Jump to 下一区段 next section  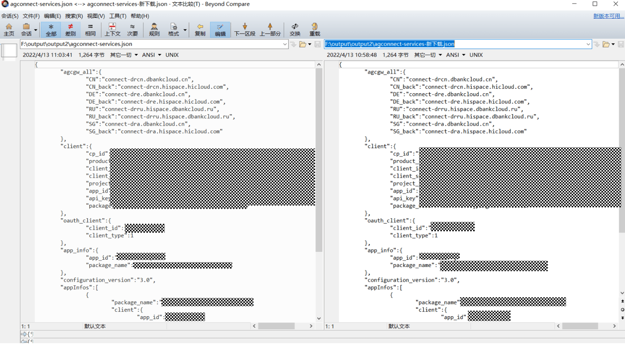(x=245, y=30)
